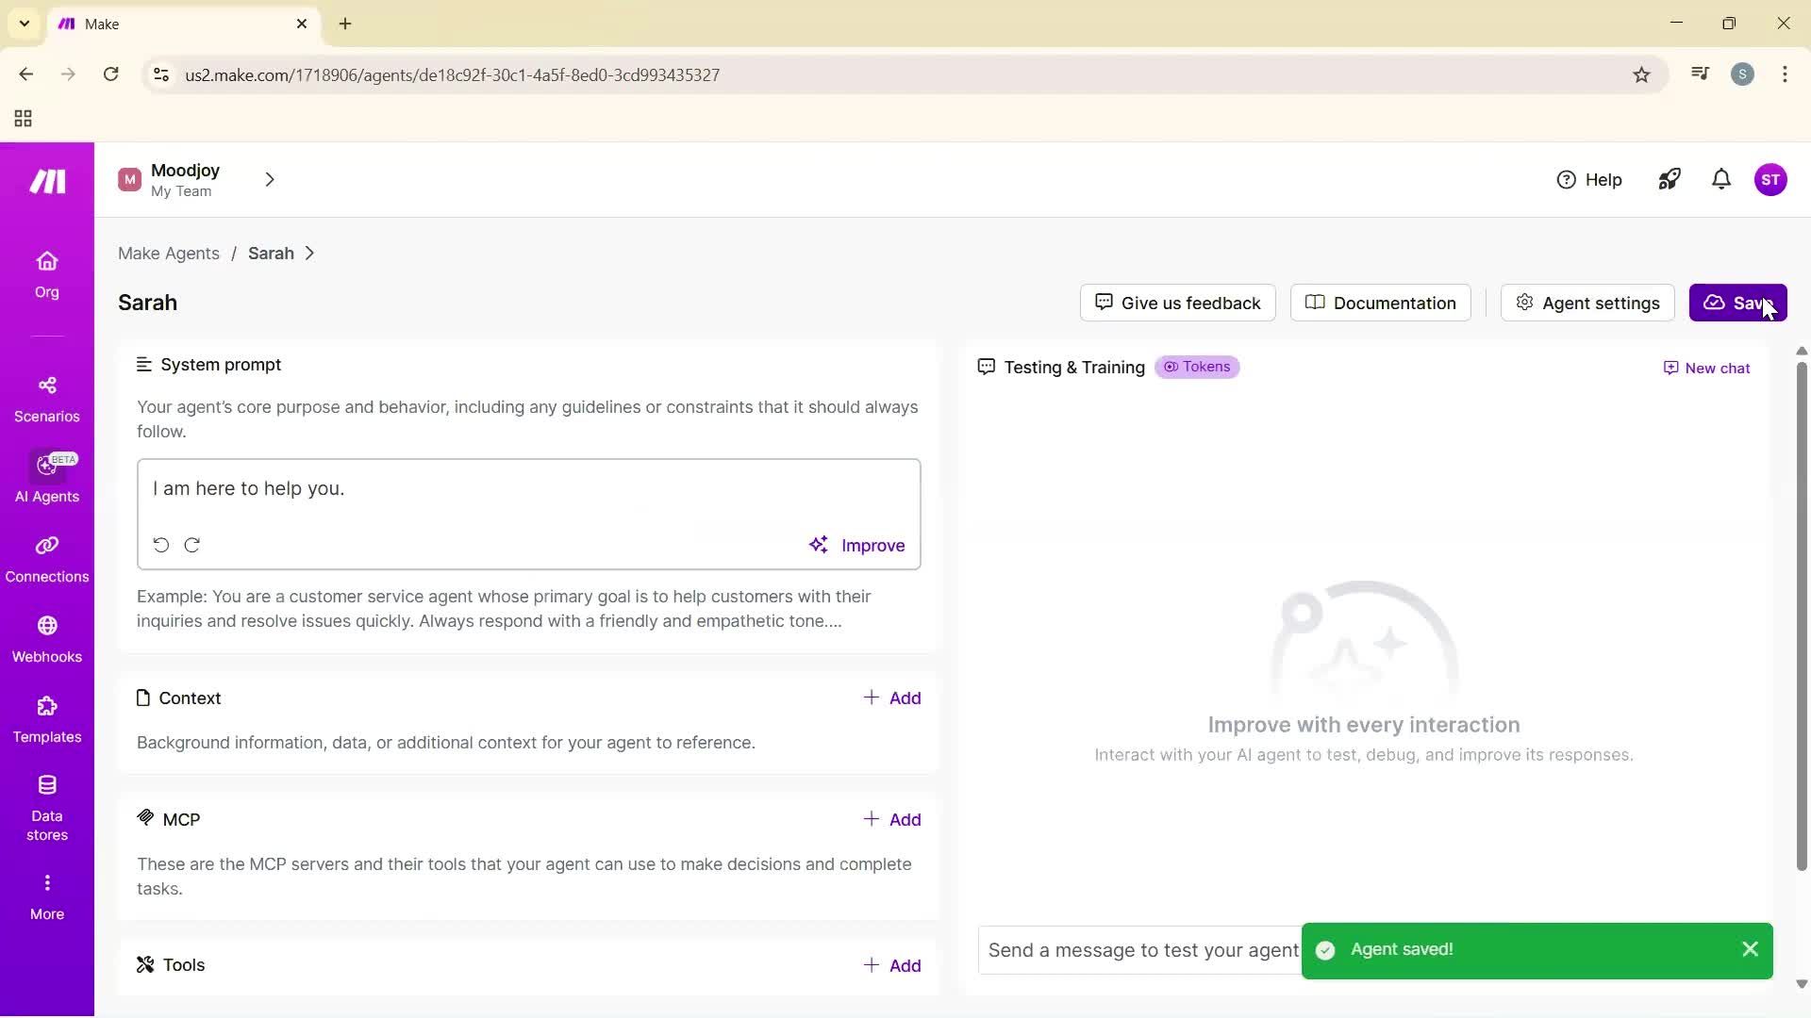Screen dimensions: 1811x1018
Task: Open the Help menu
Action: (1588, 179)
